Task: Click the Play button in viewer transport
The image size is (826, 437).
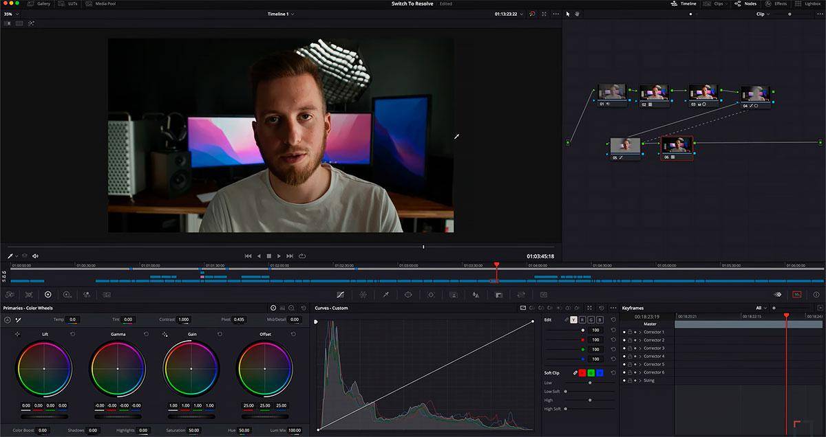Action: [279, 256]
